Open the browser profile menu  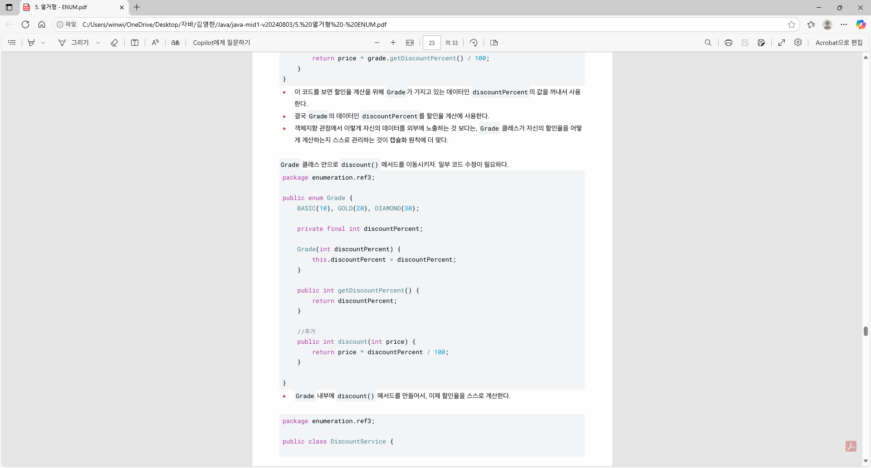tap(827, 24)
